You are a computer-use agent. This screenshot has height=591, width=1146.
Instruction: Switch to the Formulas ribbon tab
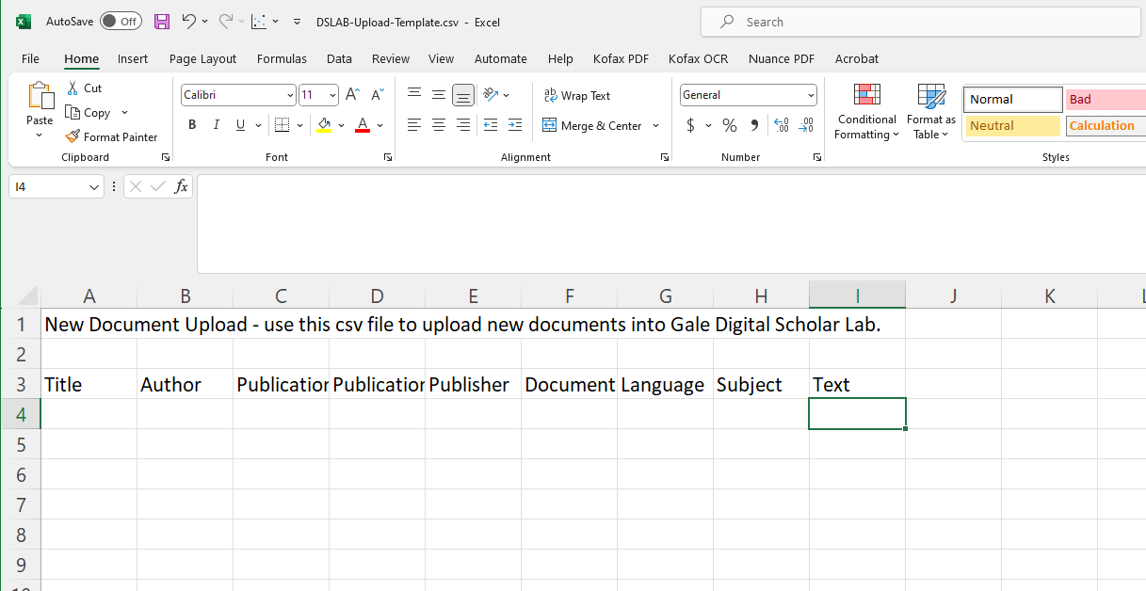click(x=282, y=58)
